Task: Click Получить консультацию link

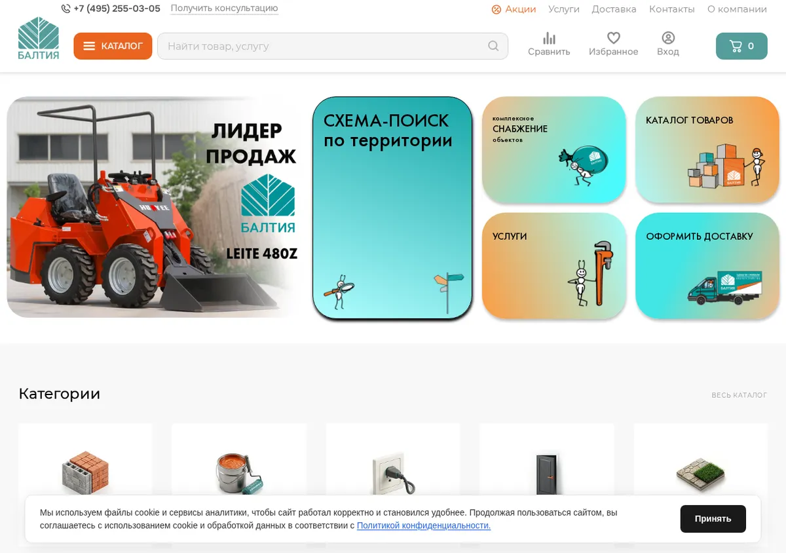Action: point(225,9)
